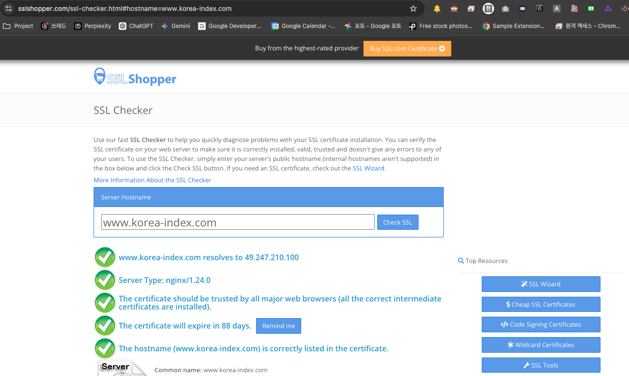Open the Project bookmarks folder

(18, 26)
